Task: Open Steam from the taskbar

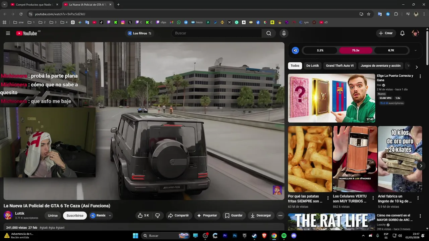Action: pyautogui.click(x=254, y=236)
